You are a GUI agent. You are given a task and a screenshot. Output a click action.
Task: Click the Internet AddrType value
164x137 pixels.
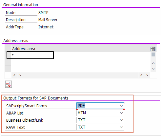[x=46, y=27]
